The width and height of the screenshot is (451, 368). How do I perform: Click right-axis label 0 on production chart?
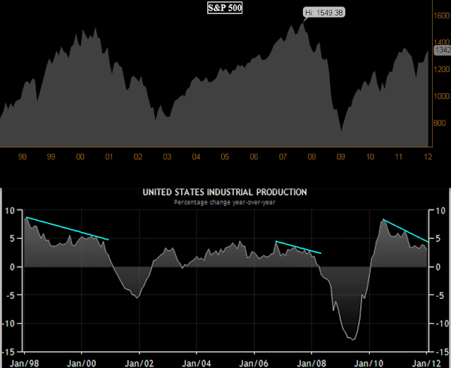click(x=438, y=267)
